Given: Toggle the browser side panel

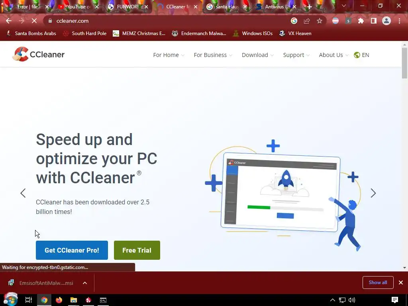Looking at the screenshot, I should pos(374,21).
